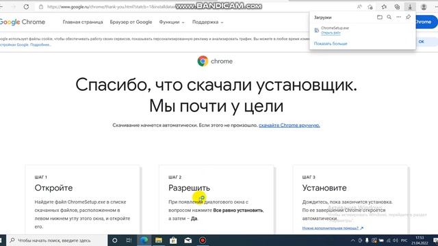Screen dimensions: 438x246
Task: Click the address bar URL field
Action: pos(196,7)
